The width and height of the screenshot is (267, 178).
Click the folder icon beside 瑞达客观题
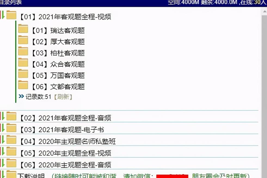[23, 29]
